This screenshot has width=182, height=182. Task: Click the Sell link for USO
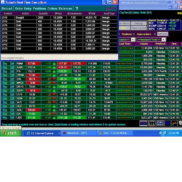click(12, 117)
